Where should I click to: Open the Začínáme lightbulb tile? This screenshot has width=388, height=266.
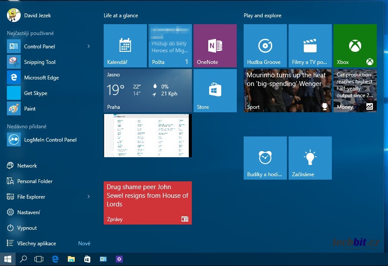coord(310,158)
